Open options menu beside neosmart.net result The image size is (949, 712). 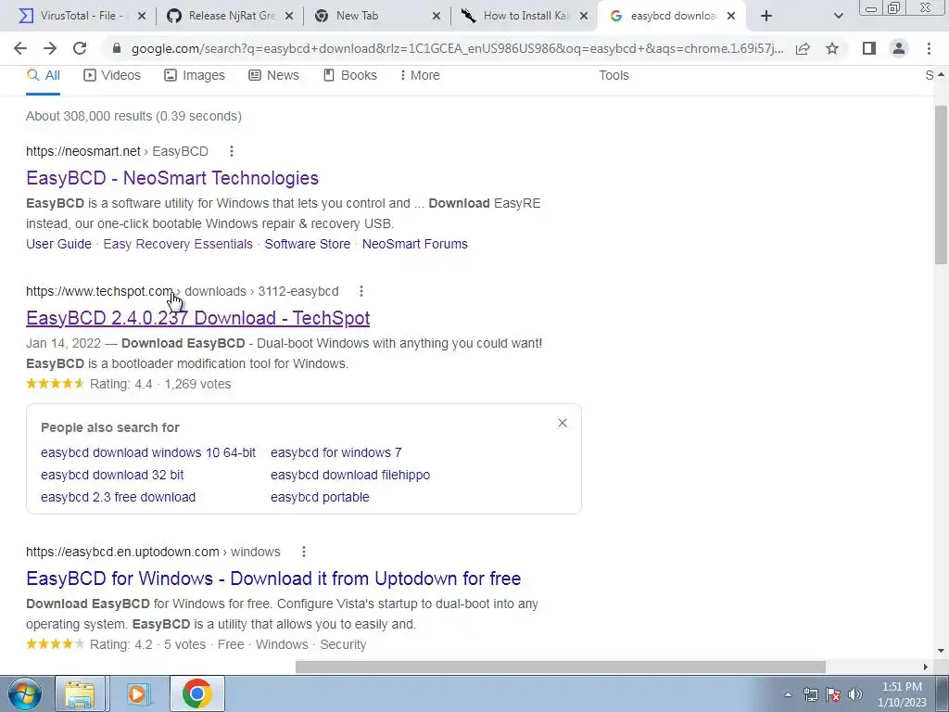click(x=231, y=151)
